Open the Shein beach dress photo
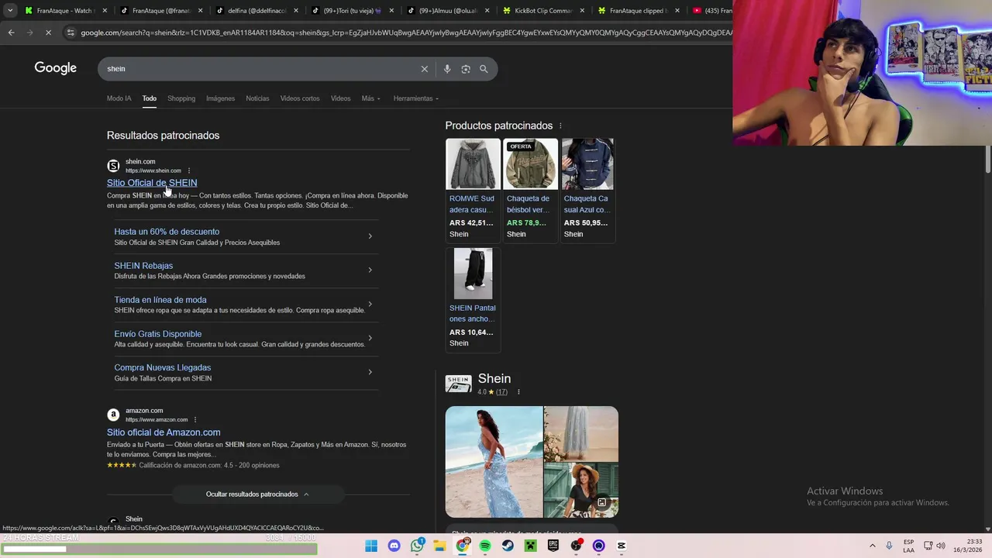The height and width of the screenshot is (558, 992). click(x=494, y=462)
